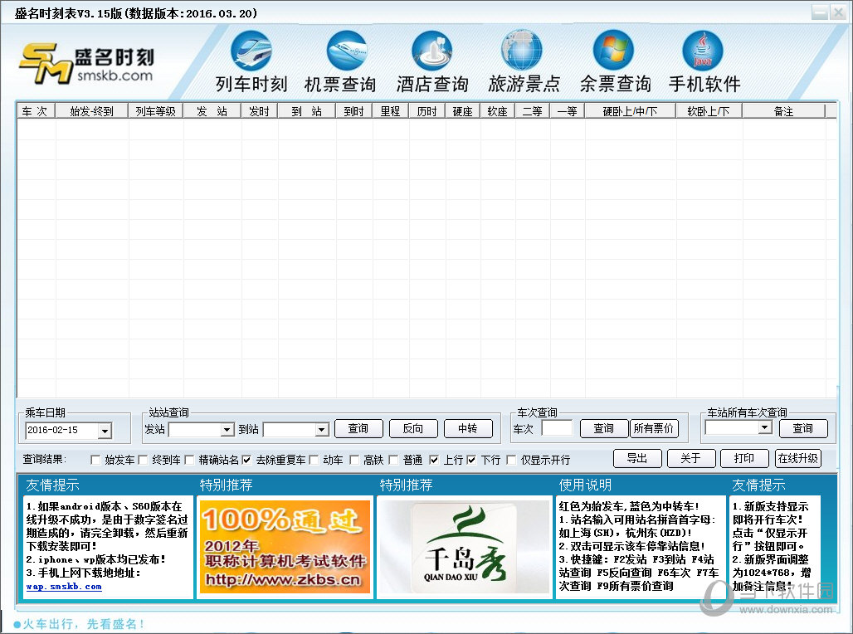Screen dimensions: 853x634
Task: Toggle the 始发车 checkbox
Action: [95, 460]
